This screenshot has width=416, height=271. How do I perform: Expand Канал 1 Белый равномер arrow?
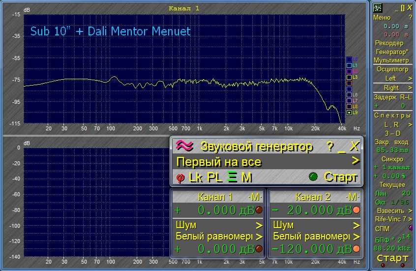(259, 237)
